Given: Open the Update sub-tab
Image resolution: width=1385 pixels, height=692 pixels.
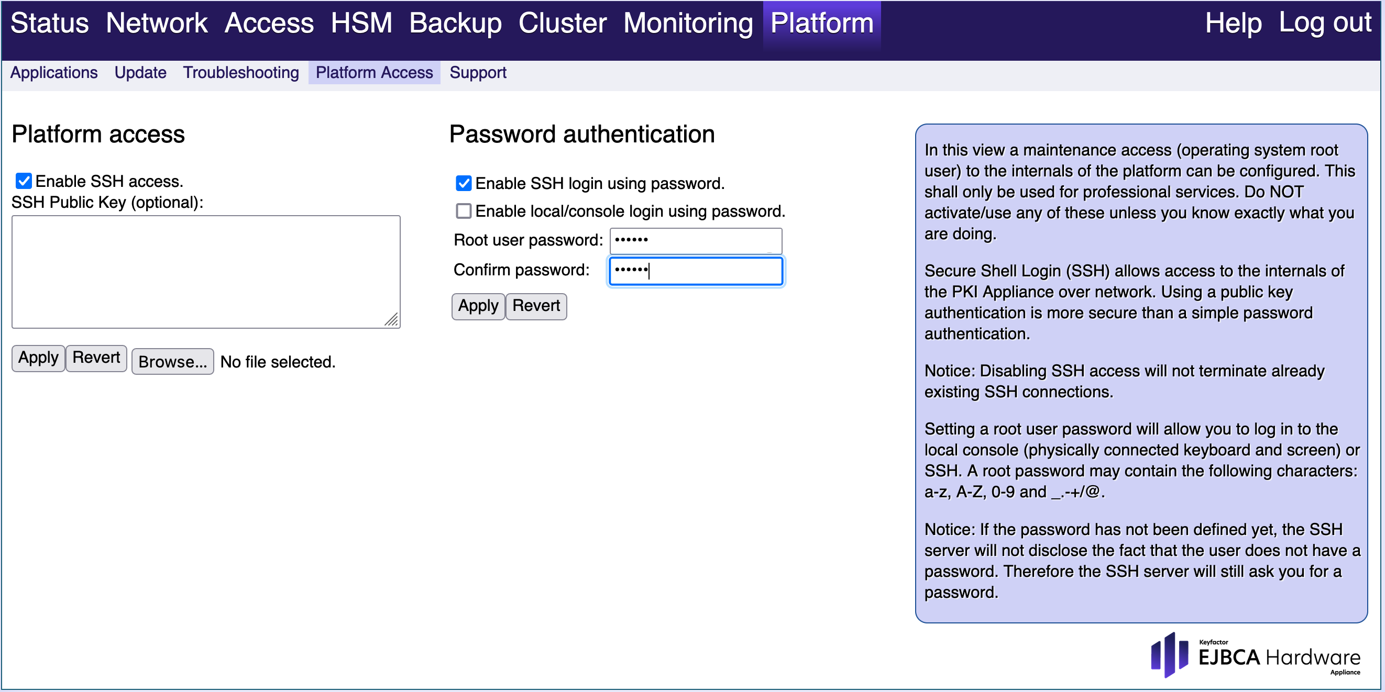Looking at the screenshot, I should click(x=140, y=73).
